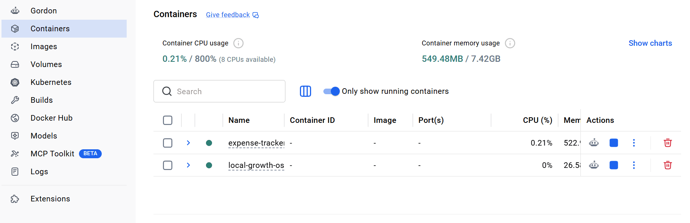
Task: Go to Volumes
Action: pyautogui.click(x=64, y=64)
